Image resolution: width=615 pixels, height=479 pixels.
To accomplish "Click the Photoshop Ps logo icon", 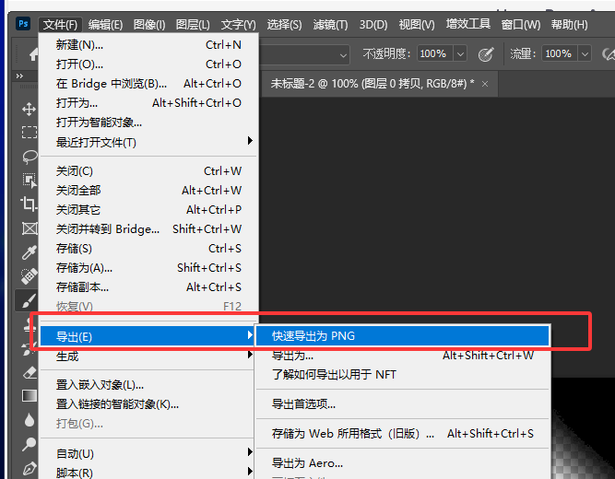I will tap(23, 24).
